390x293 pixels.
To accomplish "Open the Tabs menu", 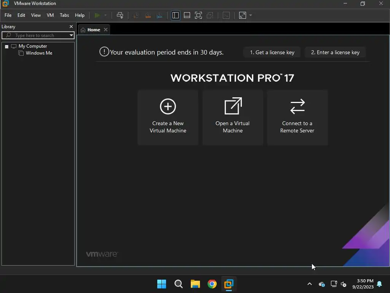I will tap(64, 15).
